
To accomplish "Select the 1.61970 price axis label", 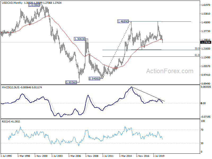I will click(x=206, y=5).
